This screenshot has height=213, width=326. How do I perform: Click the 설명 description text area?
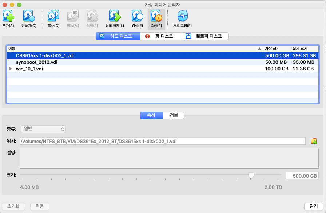(x=169, y=158)
